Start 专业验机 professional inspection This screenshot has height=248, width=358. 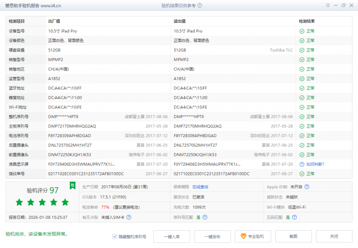pos(253,236)
